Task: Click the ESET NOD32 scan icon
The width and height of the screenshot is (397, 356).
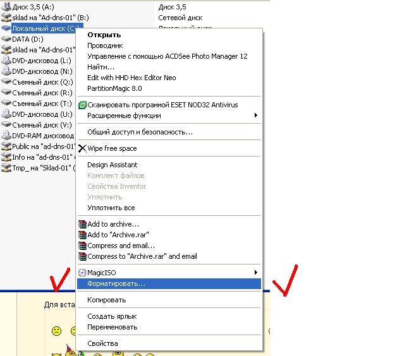Action: click(82, 105)
